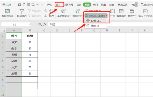Screen dimensions: 153x97
Task: Click 全部显示 show all filter option
Action: coord(35,11)
